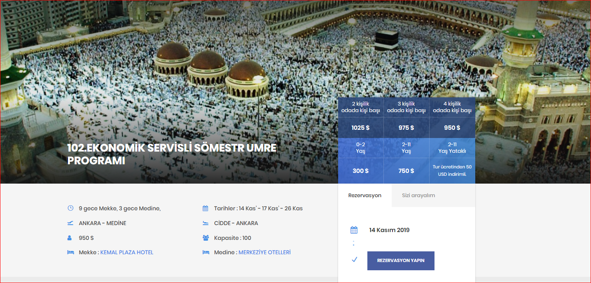Select the Rezervasyon tab
This screenshot has width=591, height=283.
point(365,196)
